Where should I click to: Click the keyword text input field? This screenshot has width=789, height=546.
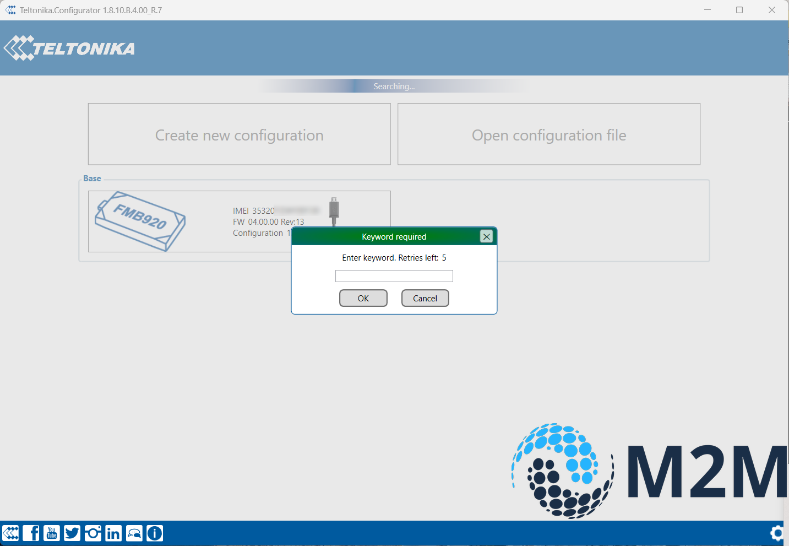pos(394,276)
